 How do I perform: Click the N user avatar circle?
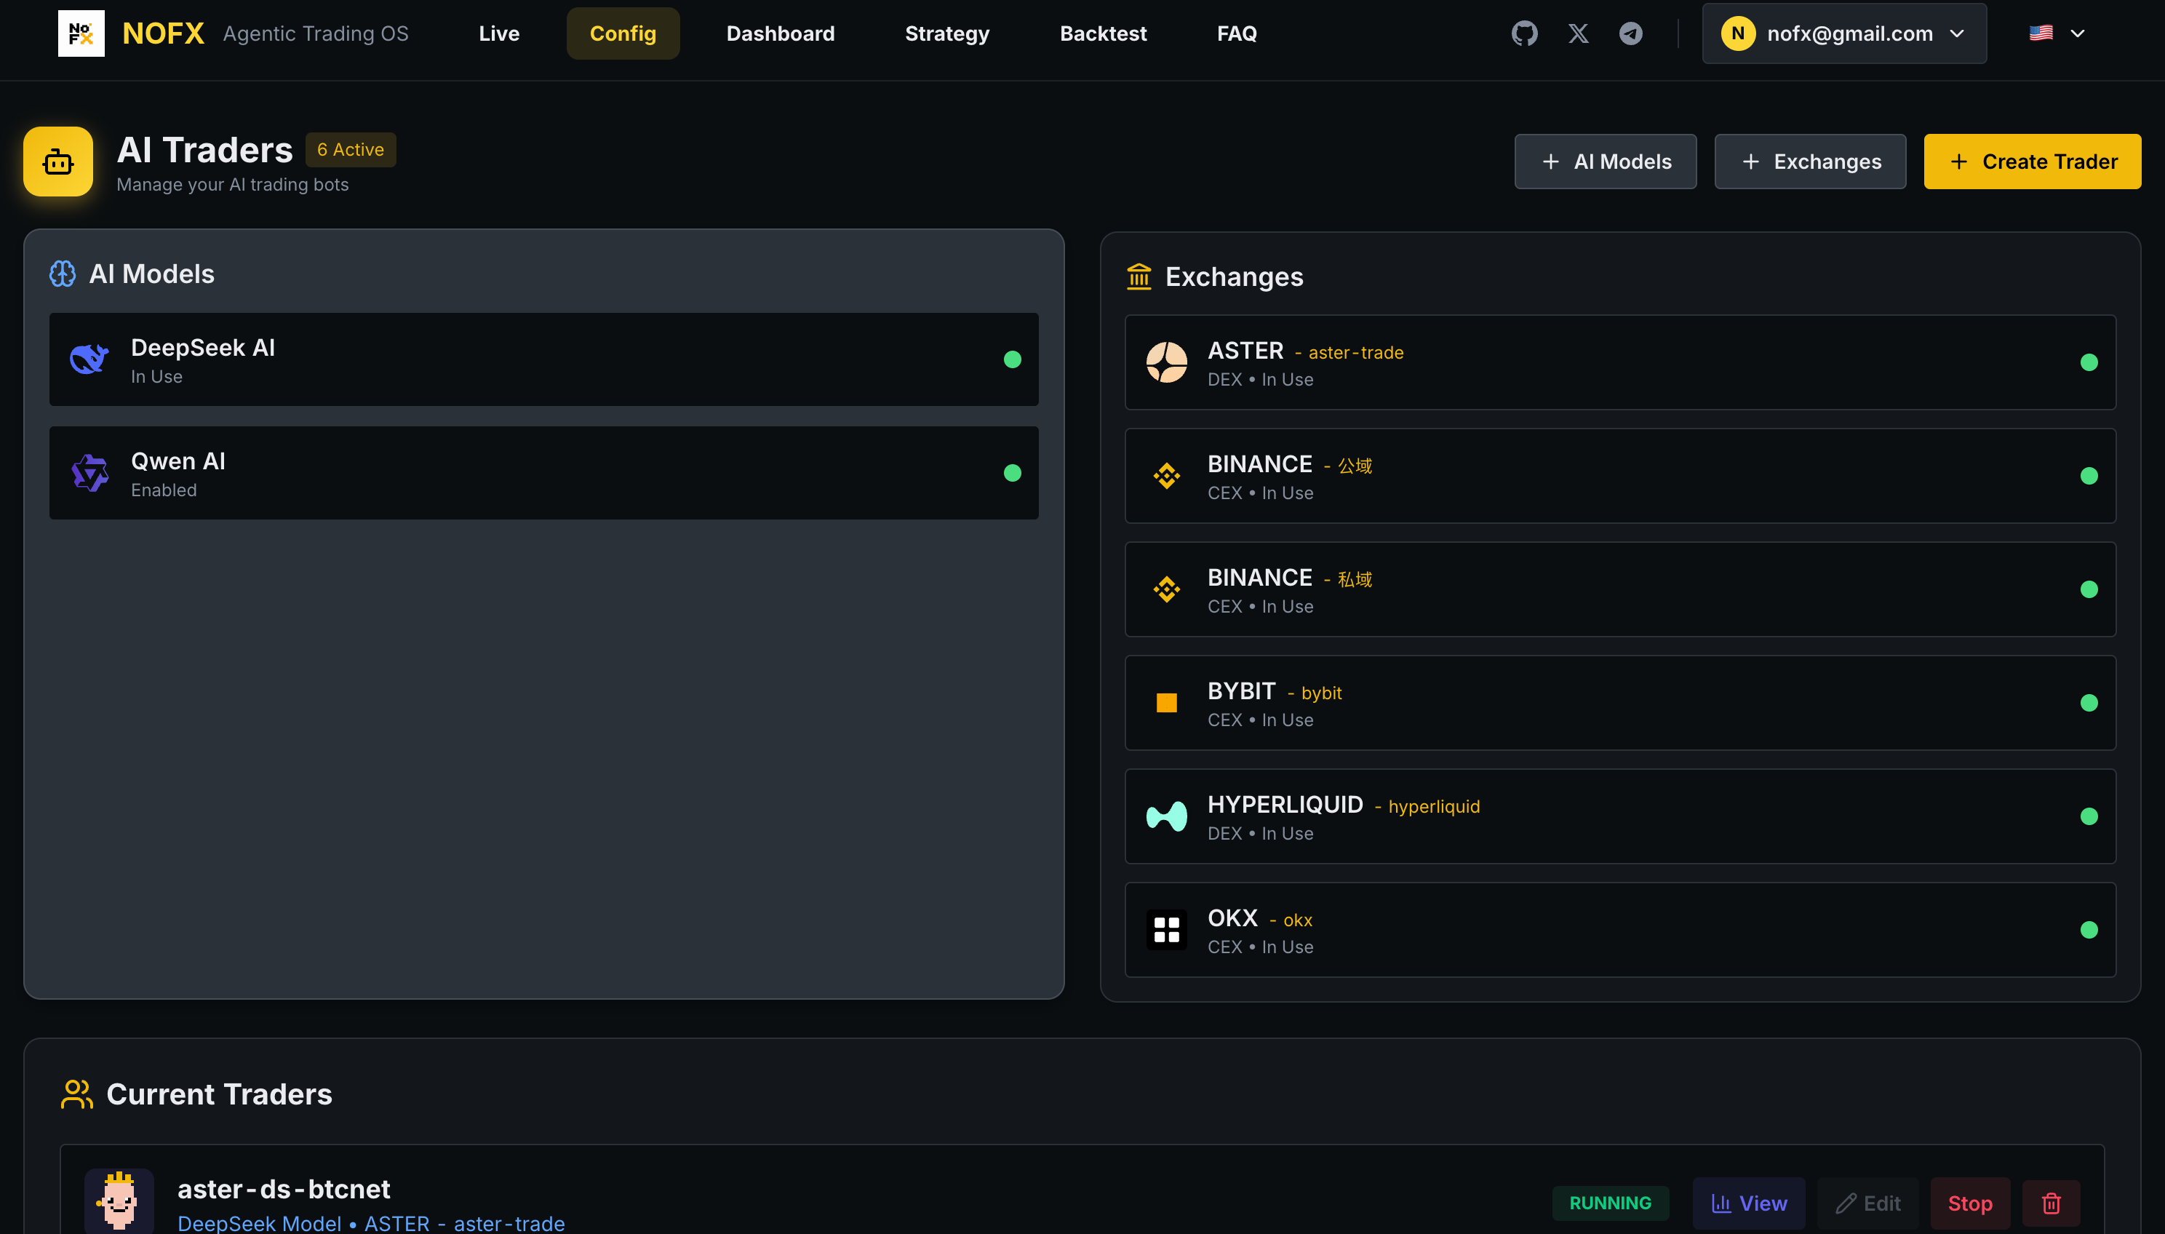click(x=1738, y=33)
